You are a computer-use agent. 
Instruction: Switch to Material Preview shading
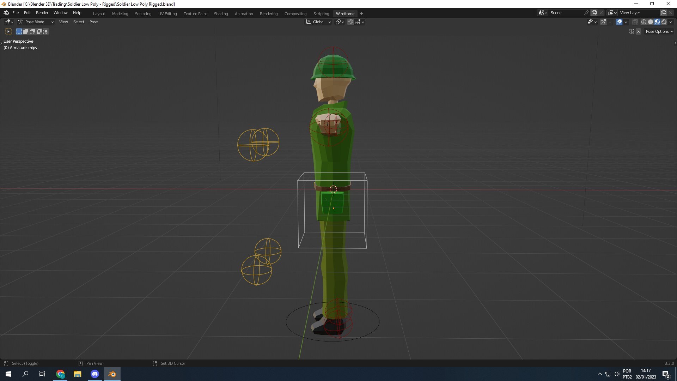[657, 22]
